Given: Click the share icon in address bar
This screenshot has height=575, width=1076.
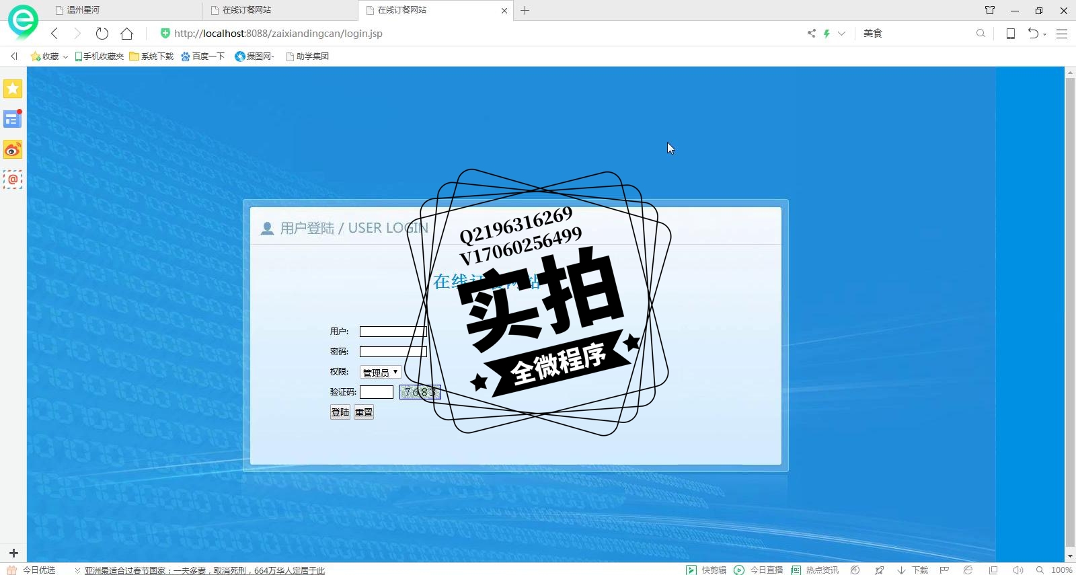Looking at the screenshot, I should [812, 33].
